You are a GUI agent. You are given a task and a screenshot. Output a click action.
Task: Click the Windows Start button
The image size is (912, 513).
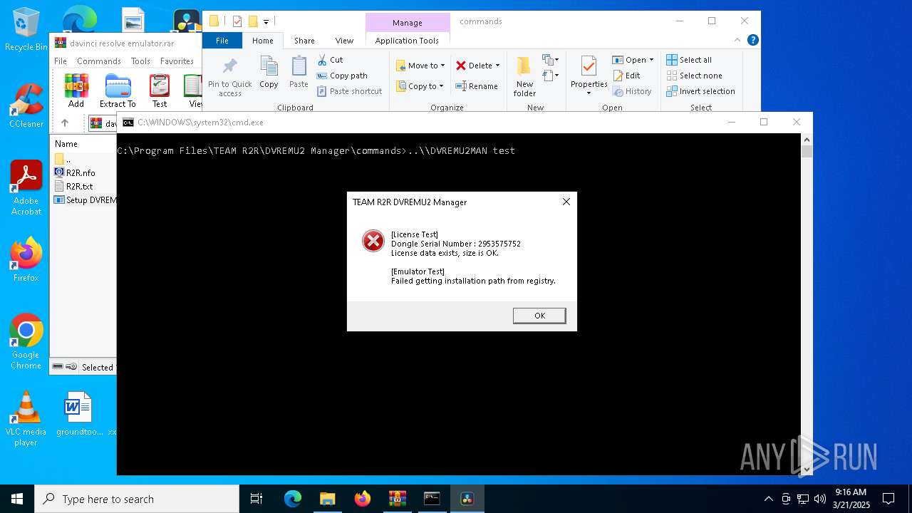[17, 499]
